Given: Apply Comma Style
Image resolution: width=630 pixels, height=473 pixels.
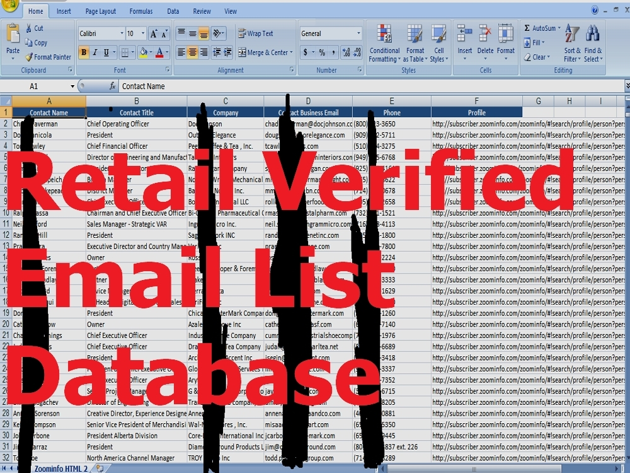Looking at the screenshot, I should point(333,52).
